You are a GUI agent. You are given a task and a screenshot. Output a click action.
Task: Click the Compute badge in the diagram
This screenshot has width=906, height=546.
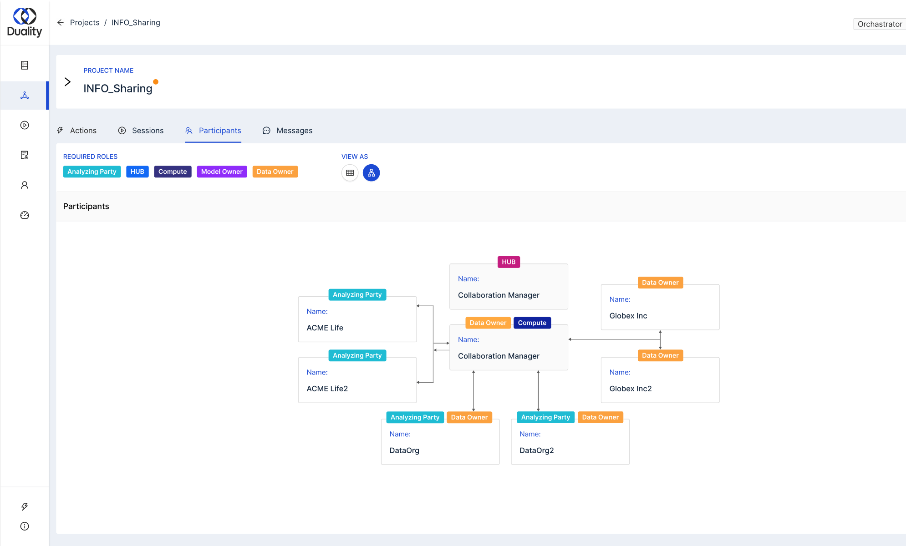[x=532, y=323]
